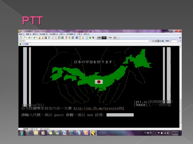Click the padlock icon in toolbar
The height and width of the screenshot is (144, 193).
83,38
